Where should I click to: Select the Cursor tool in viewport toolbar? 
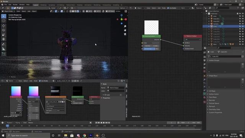pyautogui.click(x=3, y=21)
